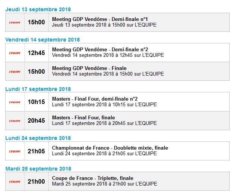Click the Vendredi 14 septembre 2018 date header
233x196 pixels.
(43, 40)
